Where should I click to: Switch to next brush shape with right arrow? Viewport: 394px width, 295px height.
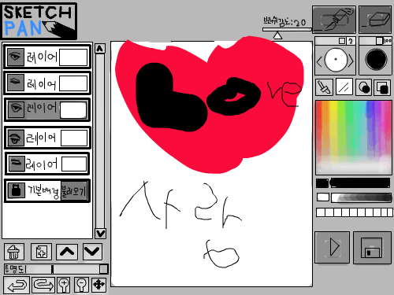point(351,61)
